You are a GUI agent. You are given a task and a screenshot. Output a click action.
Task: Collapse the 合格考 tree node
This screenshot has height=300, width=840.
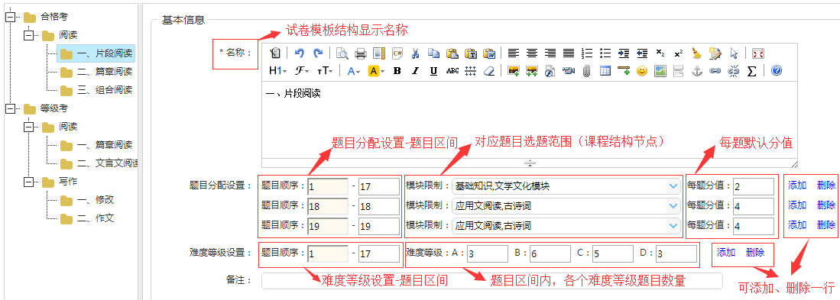(9, 17)
